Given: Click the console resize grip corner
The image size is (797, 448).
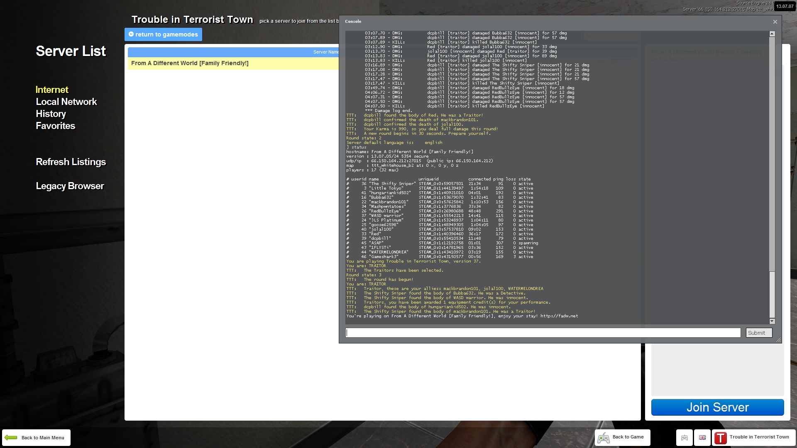Looking at the screenshot, I should (x=778, y=340).
